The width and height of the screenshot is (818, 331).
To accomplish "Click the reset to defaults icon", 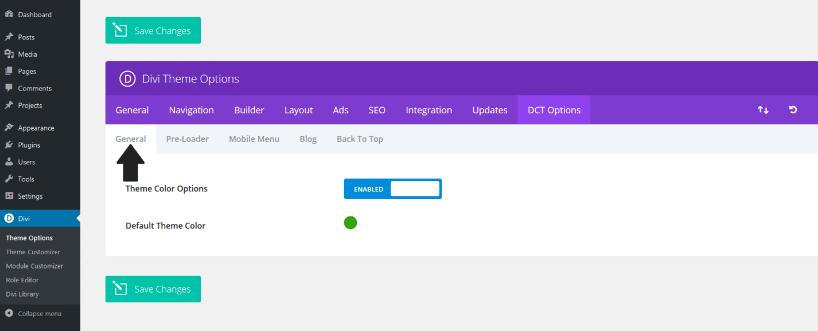I will coord(793,109).
